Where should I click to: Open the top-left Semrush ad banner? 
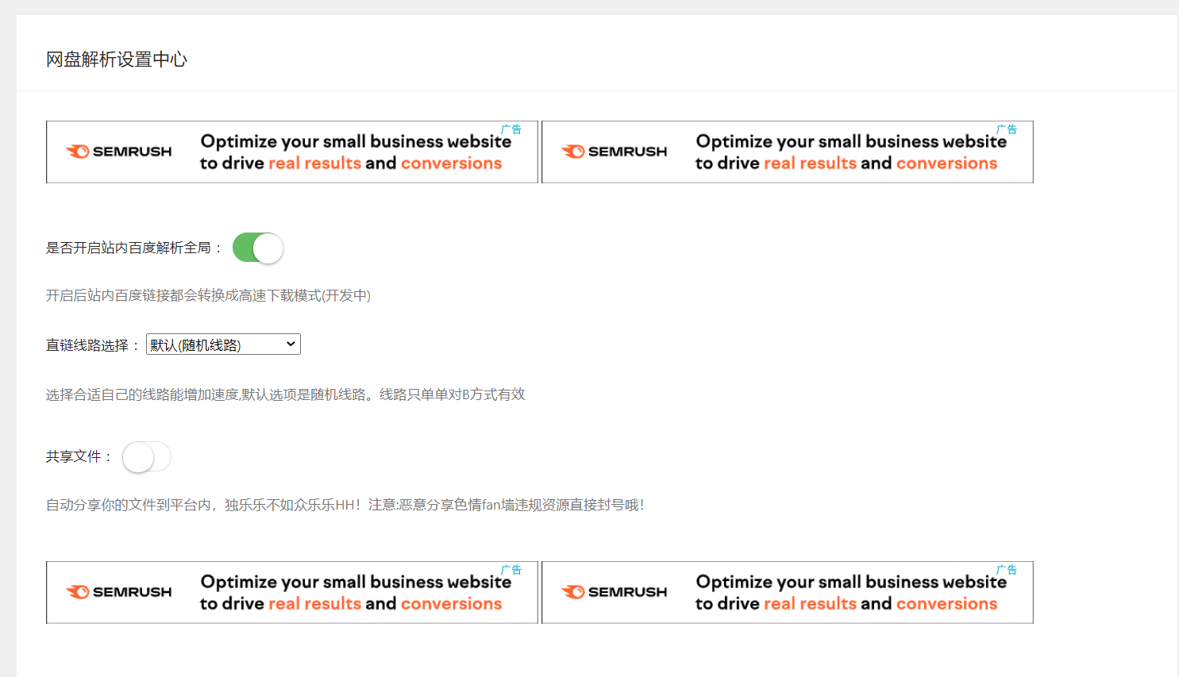click(x=292, y=152)
